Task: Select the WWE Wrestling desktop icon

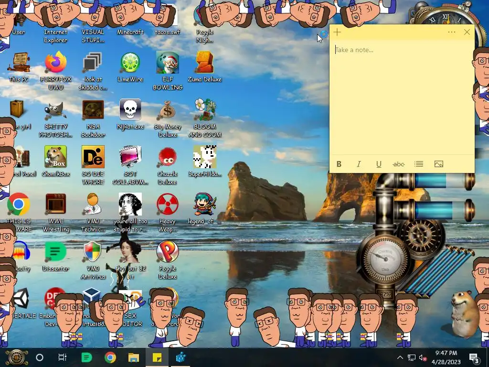Action: (x=55, y=204)
